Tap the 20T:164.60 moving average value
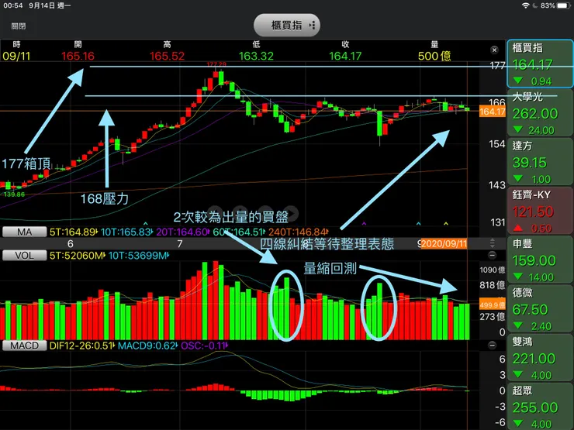This screenshot has height=430, width=574. (x=182, y=232)
